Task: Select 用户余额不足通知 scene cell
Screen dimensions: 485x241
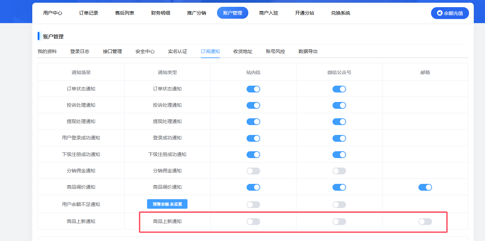Action: pyautogui.click(x=81, y=204)
